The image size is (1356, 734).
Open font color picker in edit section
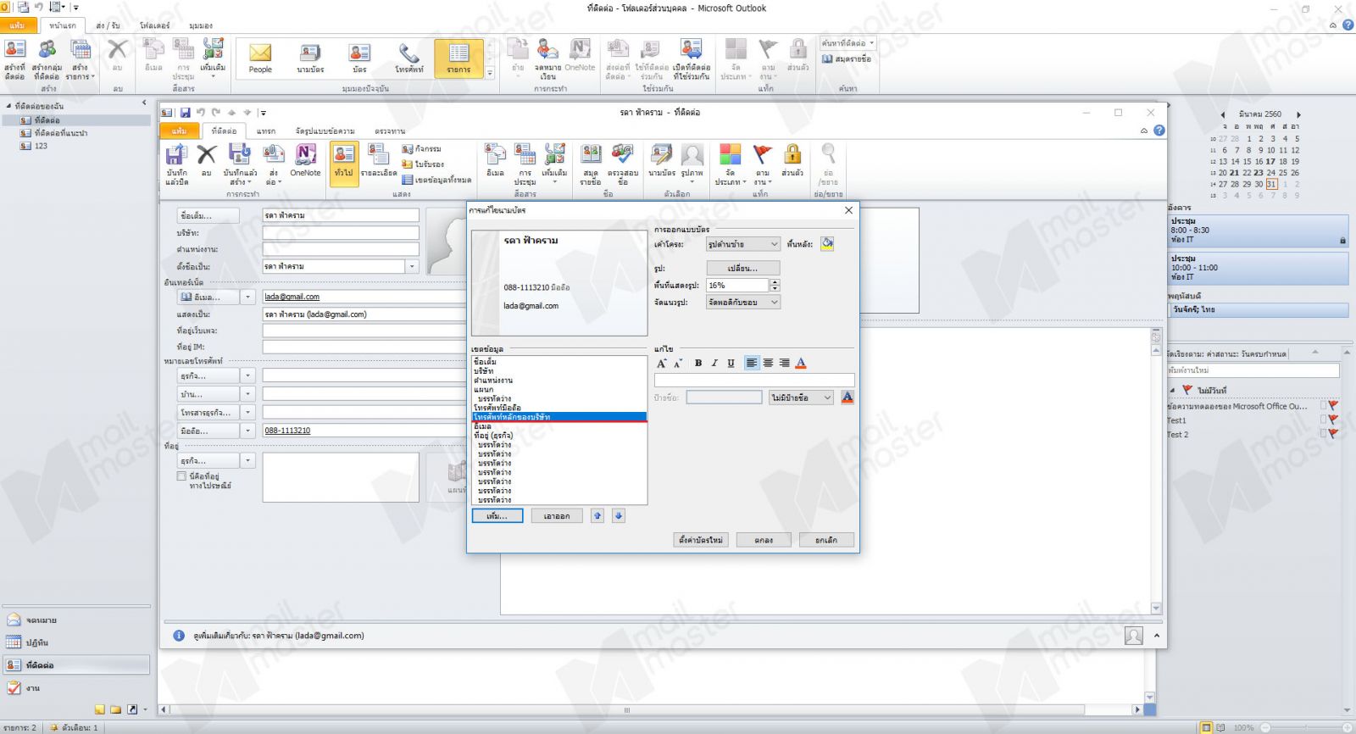click(801, 363)
